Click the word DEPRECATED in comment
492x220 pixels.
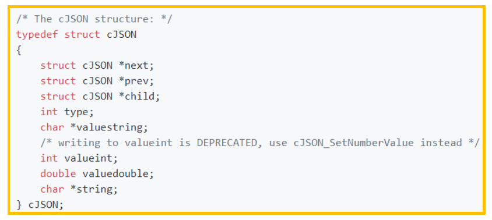[x=227, y=143]
